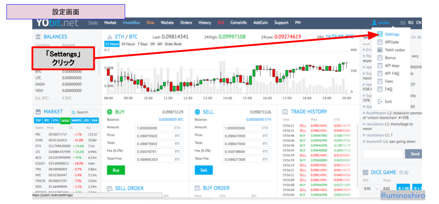Select the WAVES market tab
The image size is (439, 204).
pos(76,121)
